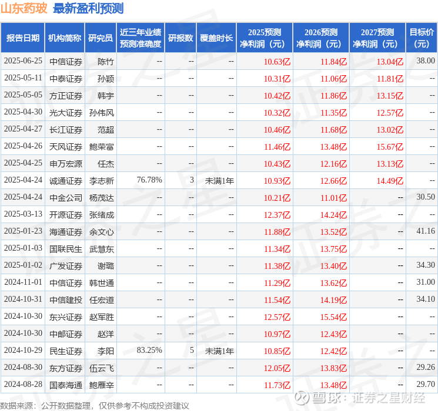Click the 15.54亿 forecast value
The width and height of the screenshot is (438, 411).
click(x=333, y=317)
